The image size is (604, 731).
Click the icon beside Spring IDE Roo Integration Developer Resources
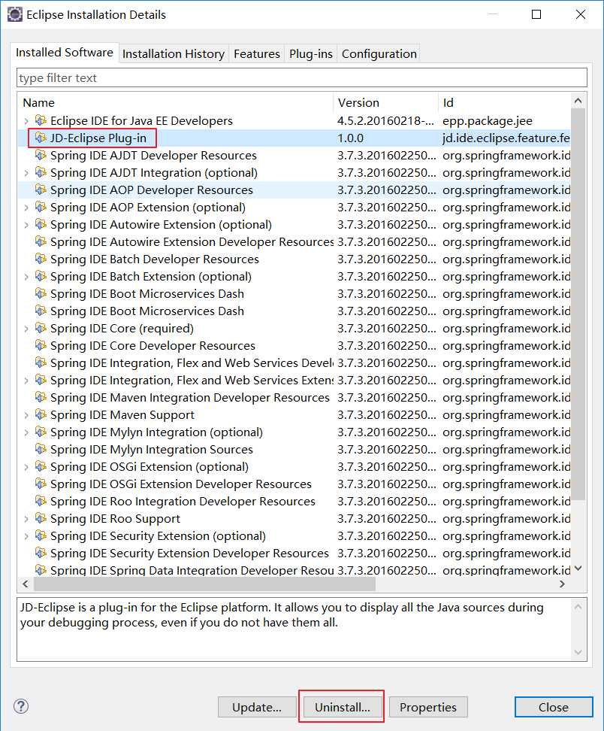[41, 501]
